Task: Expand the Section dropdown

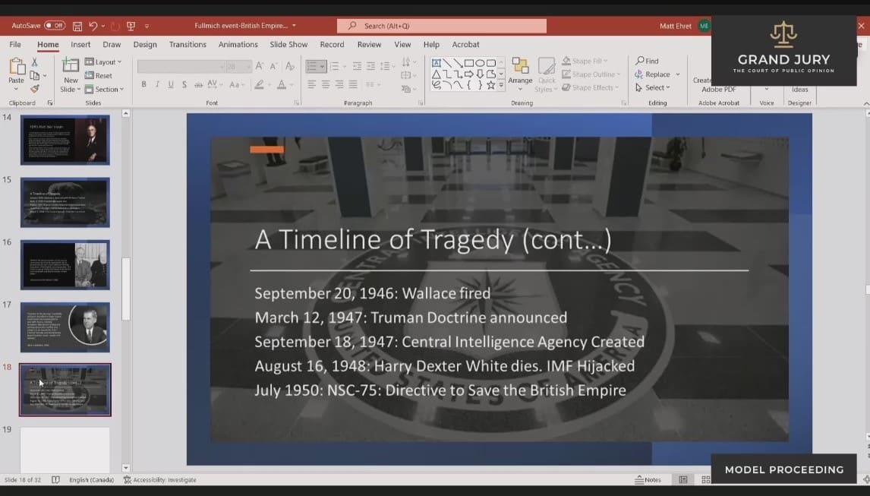Action: [106, 90]
